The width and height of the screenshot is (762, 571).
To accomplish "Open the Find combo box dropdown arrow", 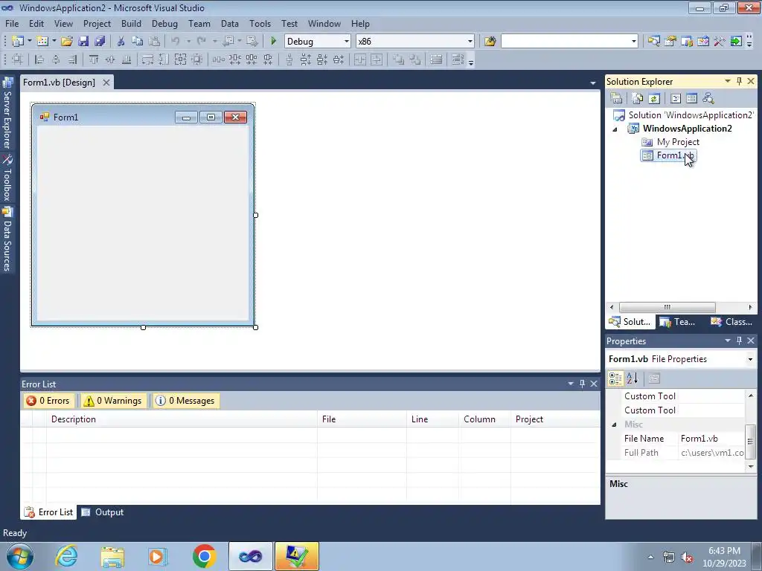I will pyautogui.click(x=634, y=42).
